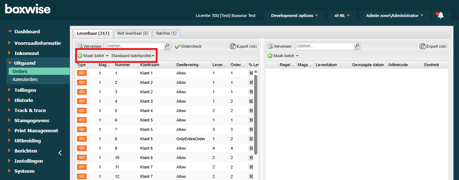Viewport: 459px width, 180px height.
Task: Click the notification bell icon
Action: (x=440, y=16)
